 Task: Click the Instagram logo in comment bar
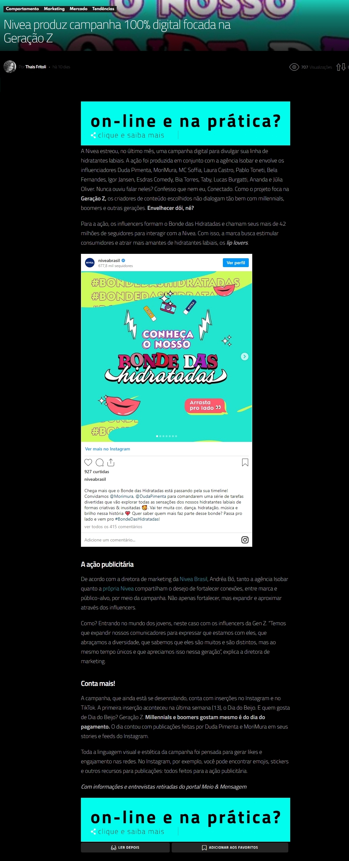click(x=245, y=540)
